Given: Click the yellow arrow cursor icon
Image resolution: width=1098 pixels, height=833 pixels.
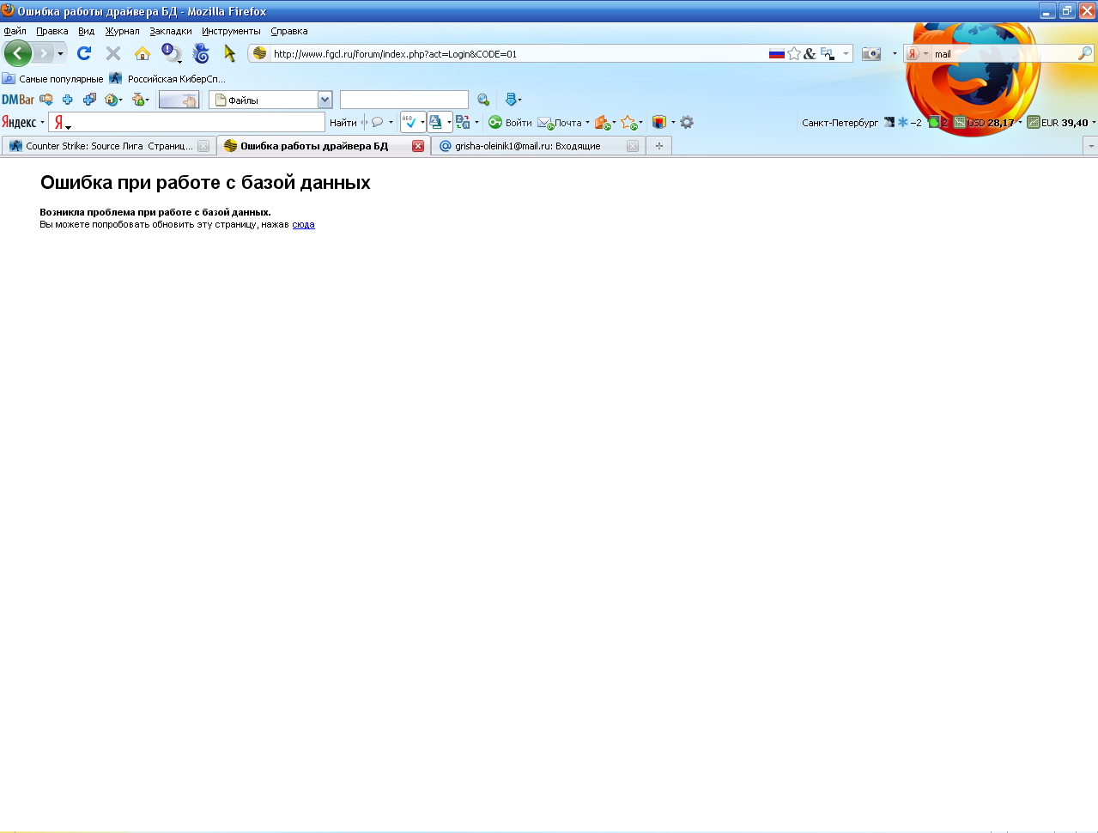Looking at the screenshot, I should click(229, 53).
